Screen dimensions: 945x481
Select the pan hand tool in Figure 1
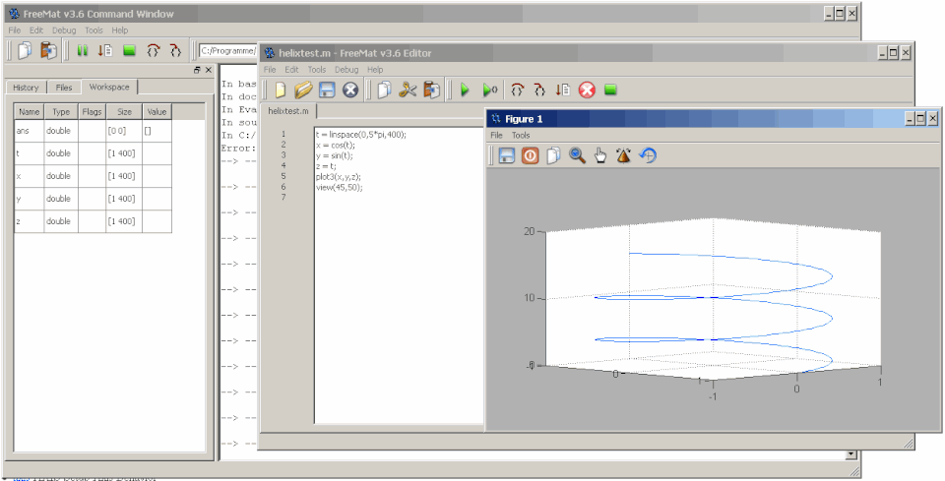tap(600, 156)
